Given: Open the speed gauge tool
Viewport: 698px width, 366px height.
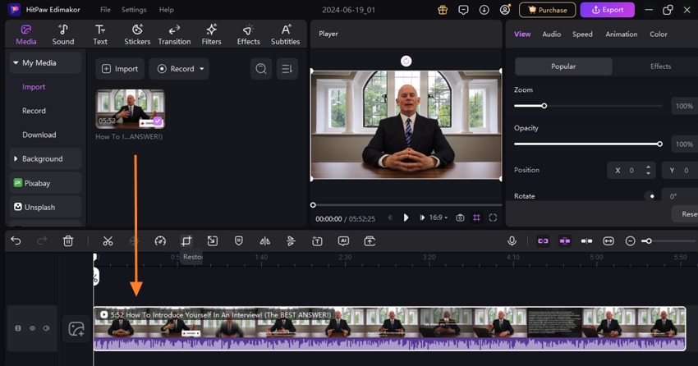Looking at the screenshot, I should [x=160, y=241].
